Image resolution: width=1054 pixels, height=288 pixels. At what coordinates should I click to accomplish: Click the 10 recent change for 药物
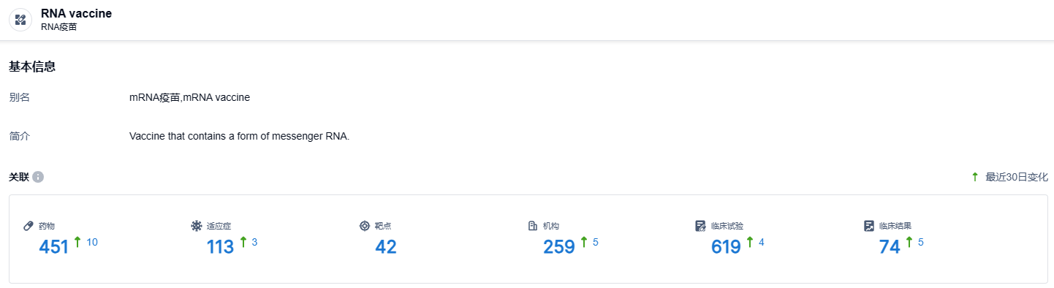pyautogui.click(x=92, y=242)
